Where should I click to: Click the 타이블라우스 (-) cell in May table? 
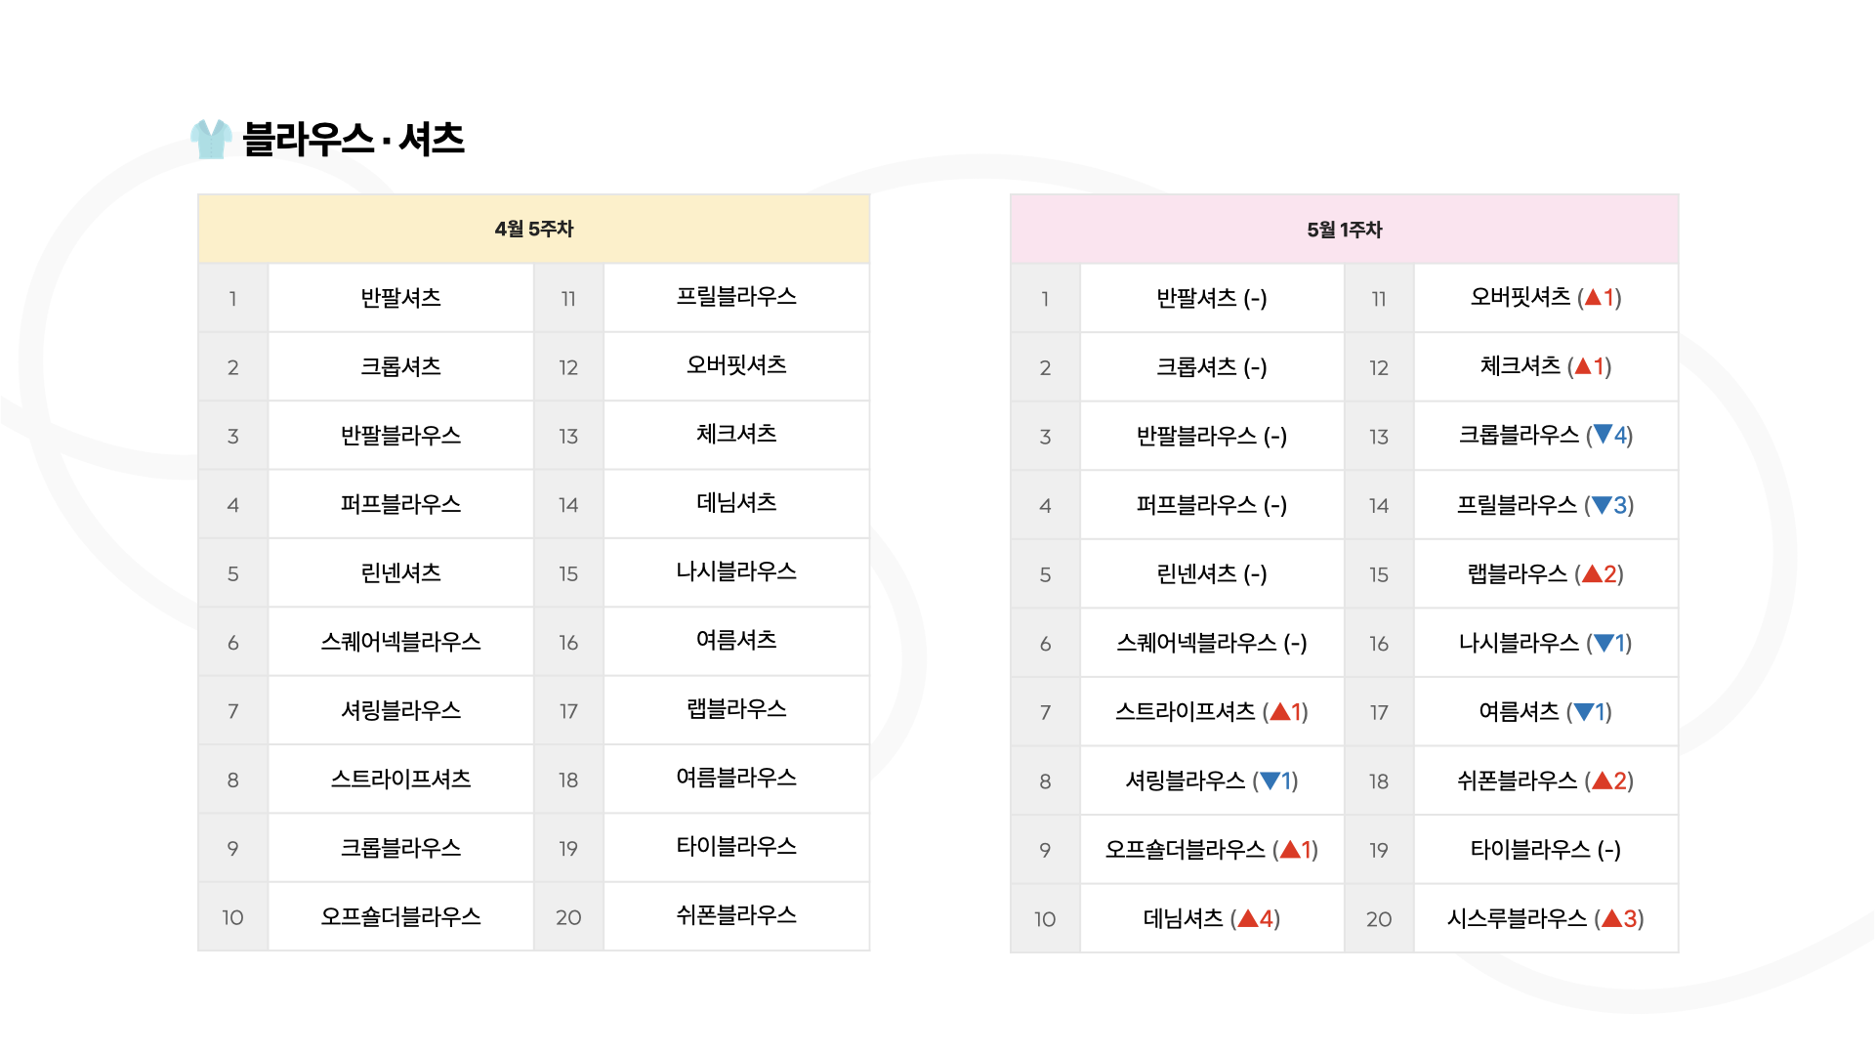1546,850
